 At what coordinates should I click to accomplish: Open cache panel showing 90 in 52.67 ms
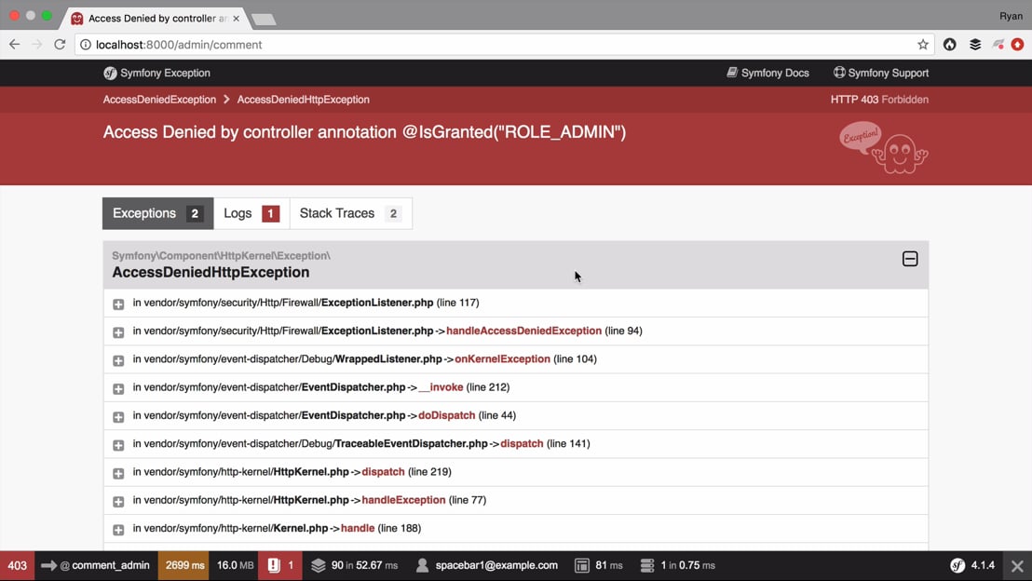tap(355, 565)
